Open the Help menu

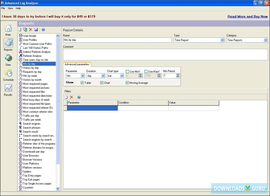coord(18,8)
